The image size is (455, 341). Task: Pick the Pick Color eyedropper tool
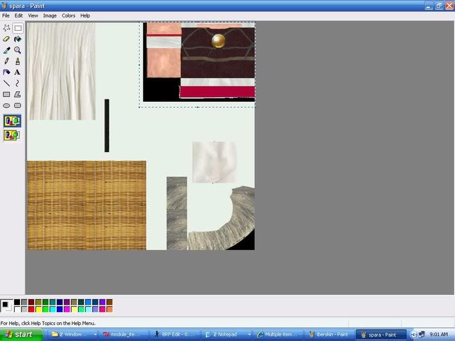coord(7,50)
